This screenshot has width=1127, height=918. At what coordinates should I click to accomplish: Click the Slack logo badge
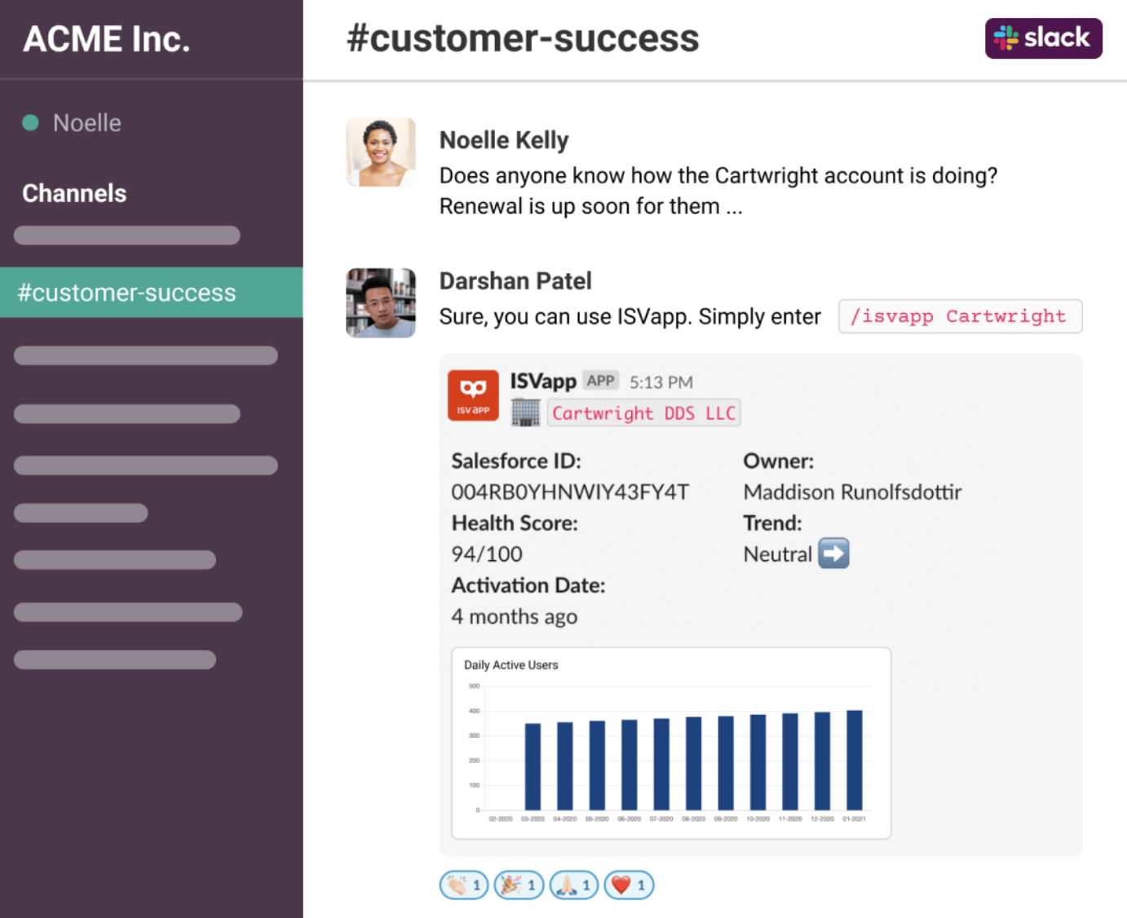pyautogui.click(x=1043, y=38)
